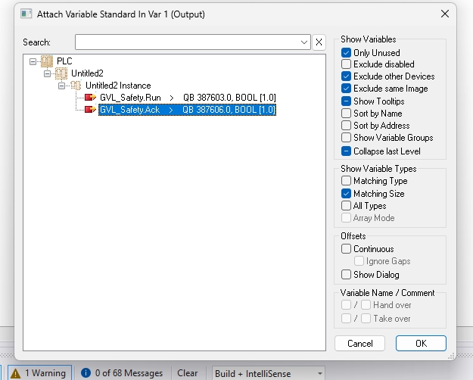Enable Sort by Address
This screenshot has height=380, width=473.
pos(346,125)
